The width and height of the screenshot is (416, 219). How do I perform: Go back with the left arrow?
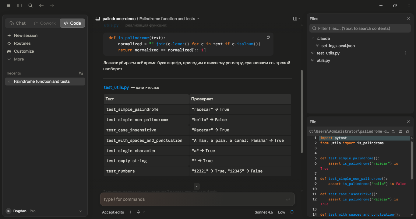pos(41,5)
